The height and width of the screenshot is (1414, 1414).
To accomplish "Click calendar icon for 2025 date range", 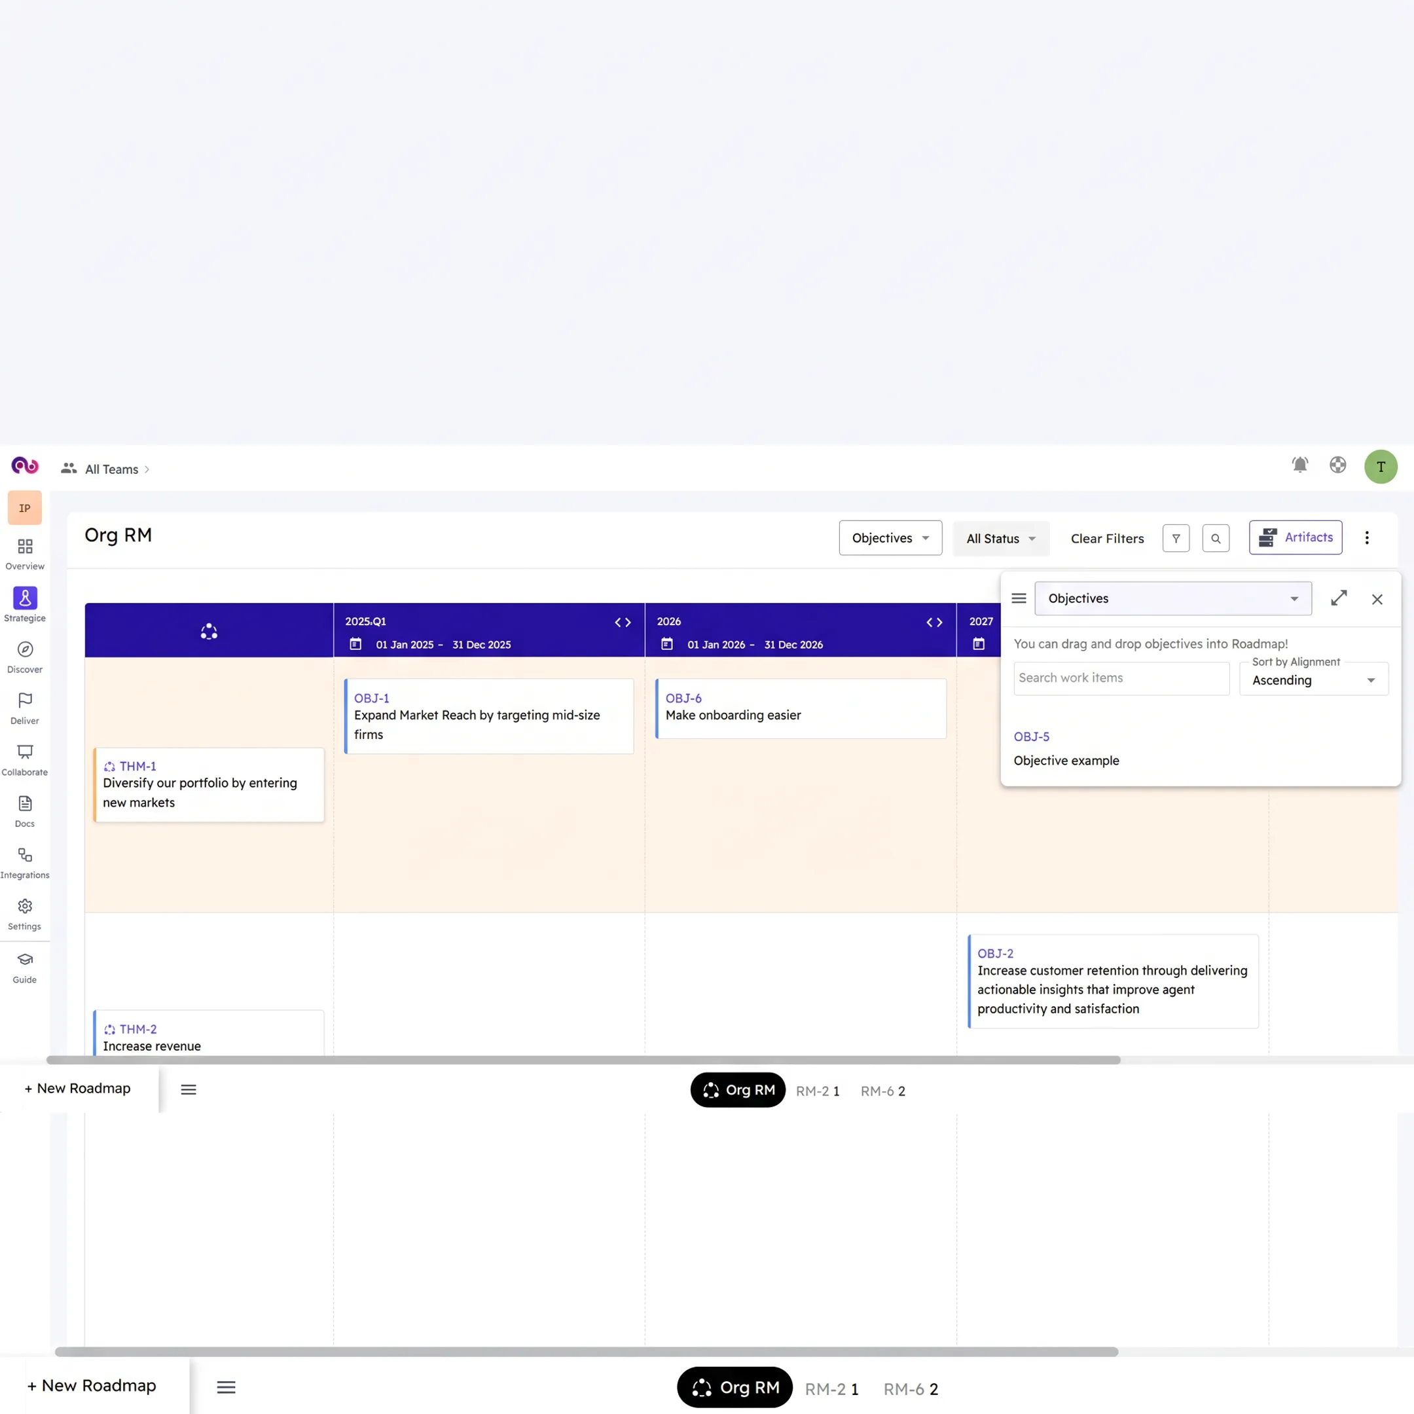I will coord(355,644).
